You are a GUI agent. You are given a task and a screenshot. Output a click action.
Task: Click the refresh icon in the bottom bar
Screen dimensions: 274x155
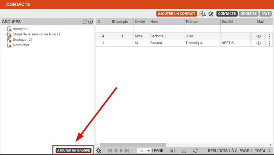pyautogui.click(x=196, y=151)
